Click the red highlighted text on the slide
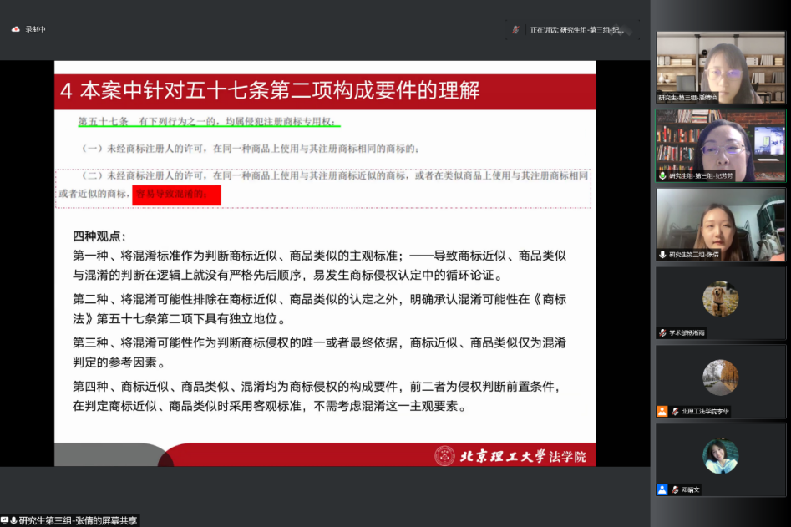 point(176,195)
